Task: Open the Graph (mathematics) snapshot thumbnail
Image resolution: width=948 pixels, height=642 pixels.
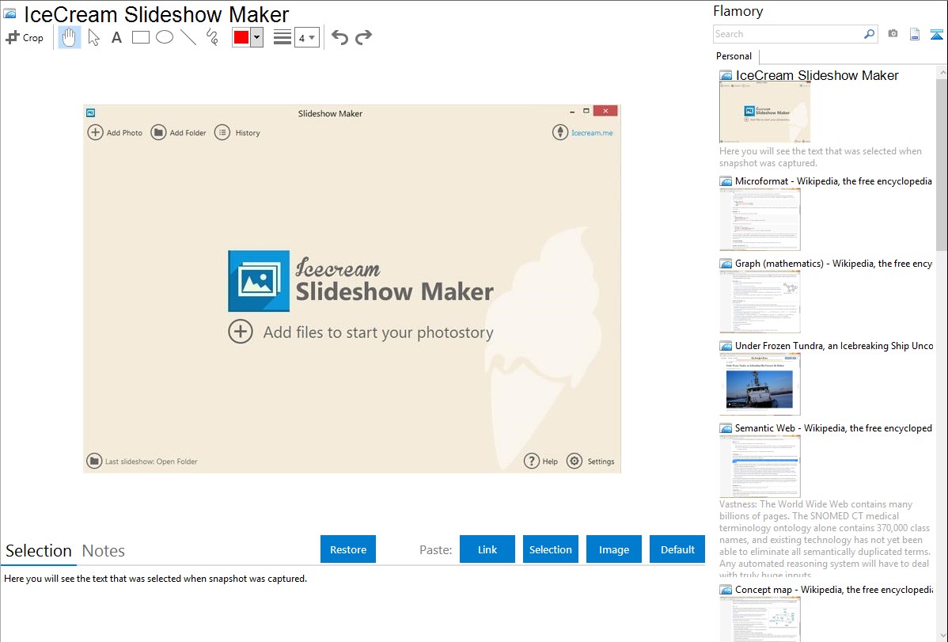Action: point(760,302)
